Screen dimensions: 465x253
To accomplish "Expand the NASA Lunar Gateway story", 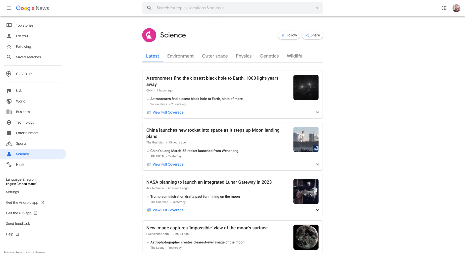I will pos(317,210).
